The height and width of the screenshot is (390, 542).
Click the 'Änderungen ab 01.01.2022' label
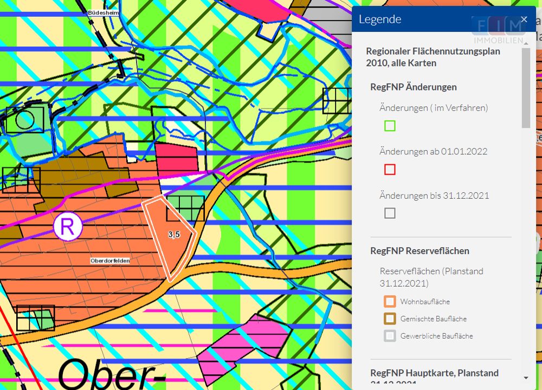(433, 151)
